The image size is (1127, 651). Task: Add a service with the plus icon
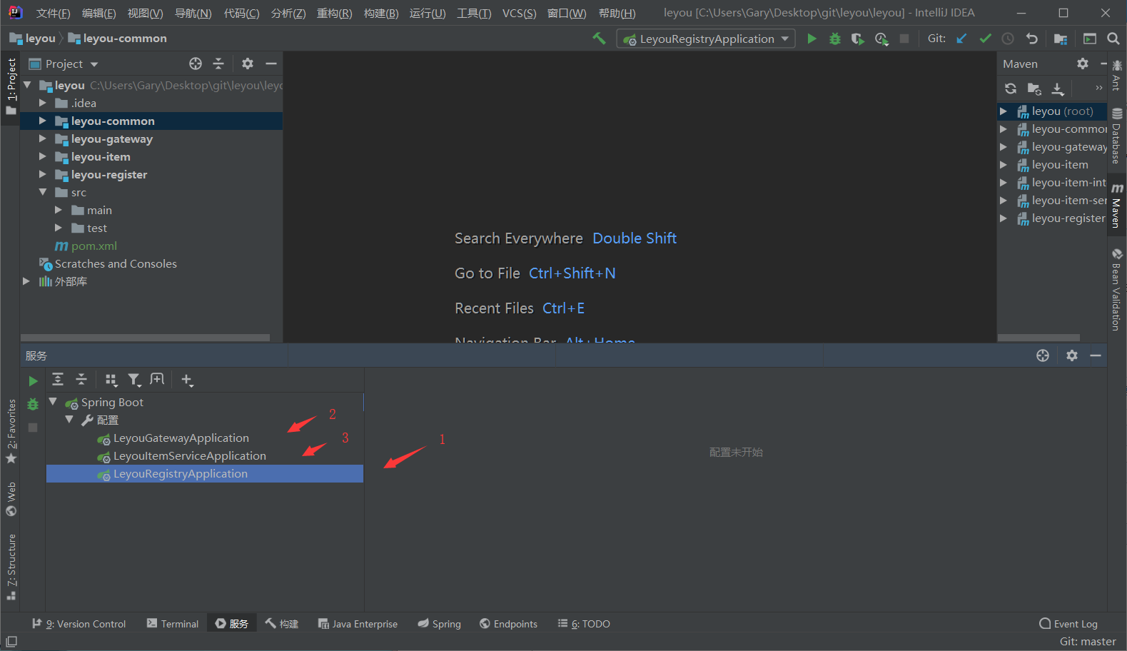tap(187, 380)
